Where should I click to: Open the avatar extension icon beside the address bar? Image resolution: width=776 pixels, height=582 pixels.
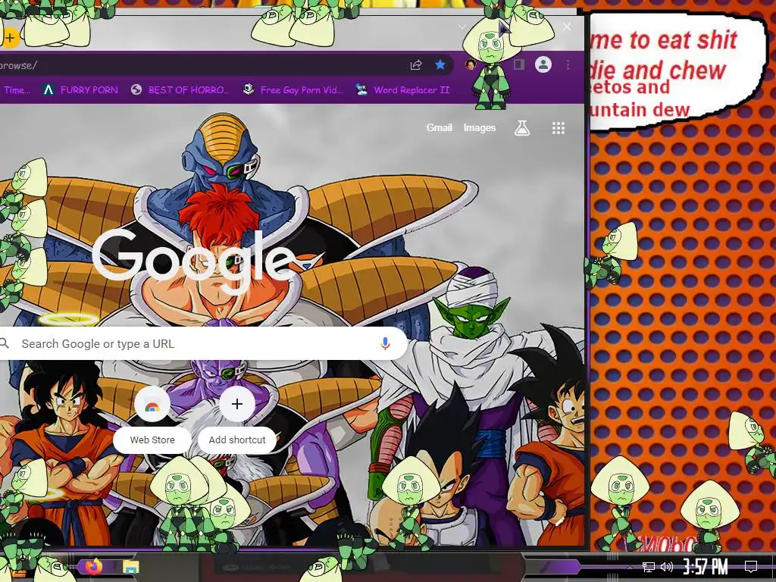(x=471, y=64)
